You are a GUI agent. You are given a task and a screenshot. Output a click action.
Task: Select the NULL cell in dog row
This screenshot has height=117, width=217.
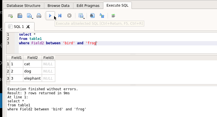click(x=48, y=71)
